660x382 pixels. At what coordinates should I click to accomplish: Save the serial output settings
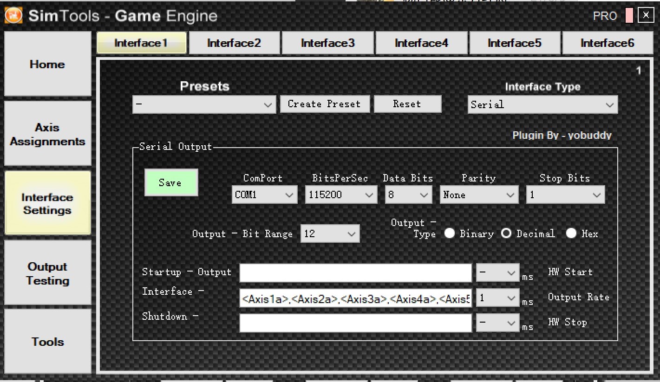171,182
